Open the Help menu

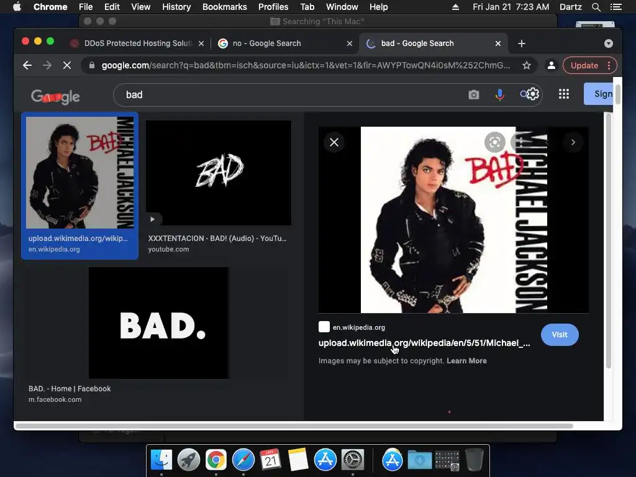[378, 7]
